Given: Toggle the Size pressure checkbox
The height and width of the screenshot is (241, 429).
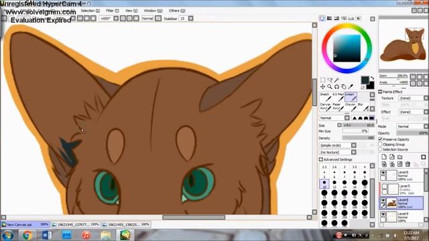Looking at the screenshot, I should pos(340,125).
